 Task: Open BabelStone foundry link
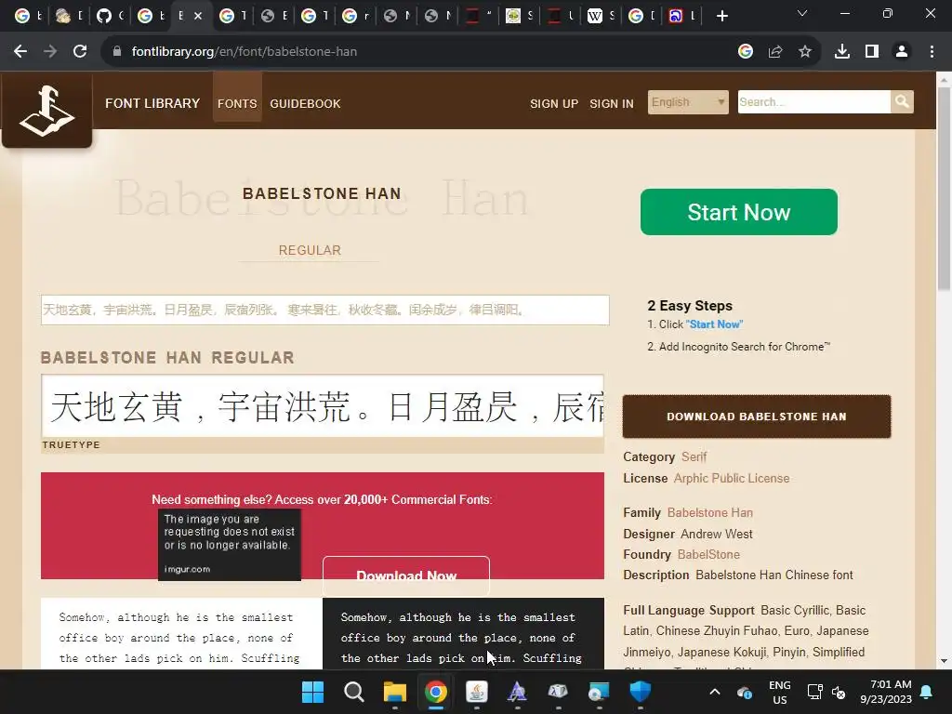pyautogui.click(x=708, y=554)
